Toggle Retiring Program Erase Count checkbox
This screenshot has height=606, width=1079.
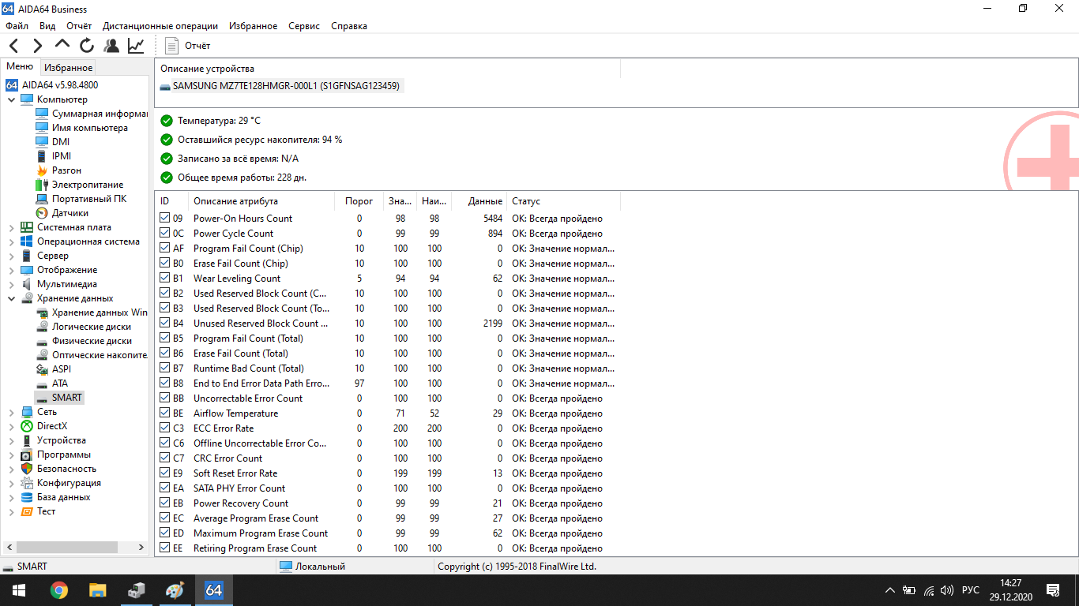[x=165, y=548]
